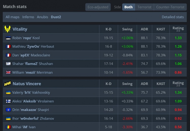Viewport: 190px width, 131px height.
Task: Open Valeriy 'b1t' Vakhovskiy's player profile
Action: pos(31,93)
